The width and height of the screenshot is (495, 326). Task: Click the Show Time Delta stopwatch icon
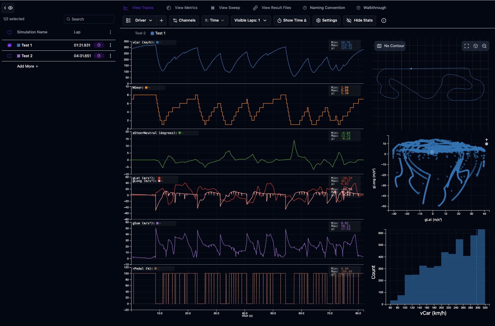(x=279, y=20)
